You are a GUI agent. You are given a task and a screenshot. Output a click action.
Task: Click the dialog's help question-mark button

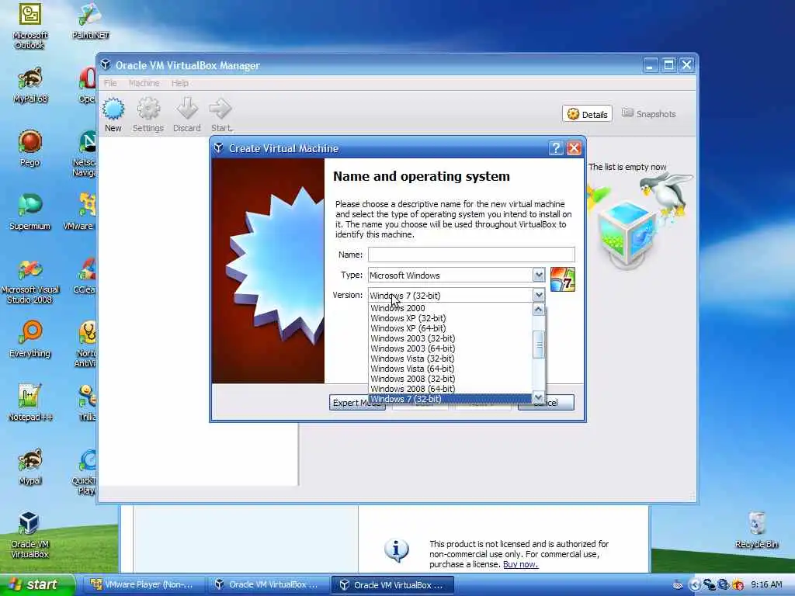point(556,148)
